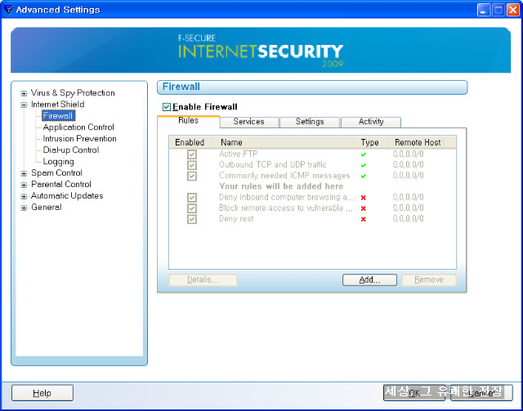Click 'Your rules will be added here' row
523x411 pixels.
tap(281, 186)
